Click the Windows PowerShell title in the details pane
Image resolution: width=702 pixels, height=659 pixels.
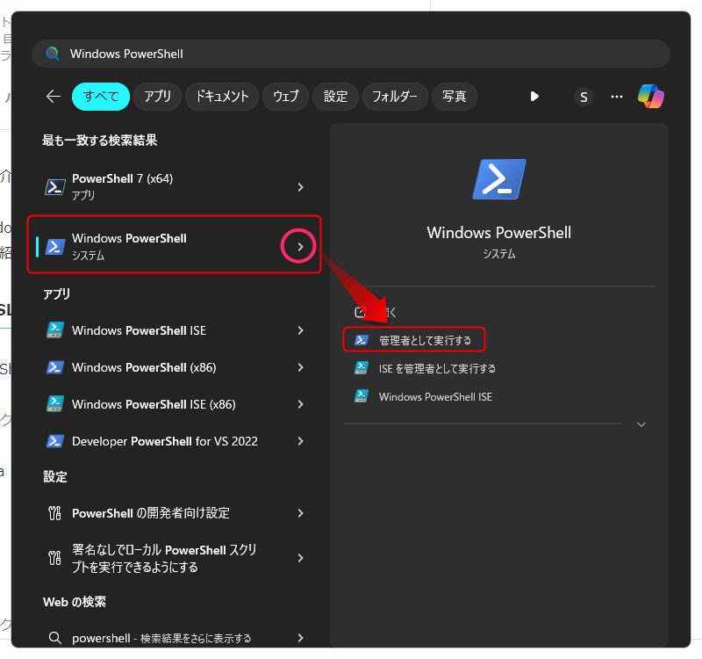pyautogui.click(x=498, y=233)
